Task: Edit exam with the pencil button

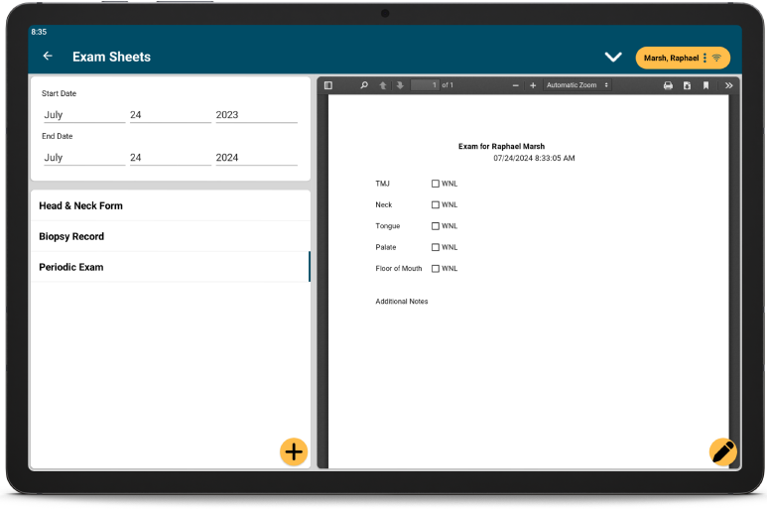Action: click(x=723, y=451)
